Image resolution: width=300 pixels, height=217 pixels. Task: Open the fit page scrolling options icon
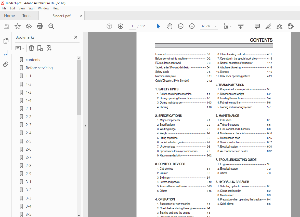pyautogui.click(x=228, y=26)
